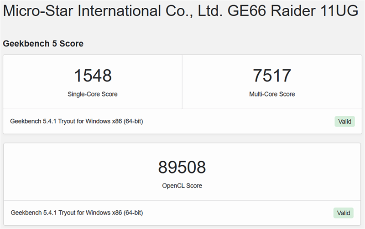The height and width of the screenshot is (229, 365).
Task: Click Geekbench 5.4.1 Tryout text under OpenCL score
Action: coord(77,213)
